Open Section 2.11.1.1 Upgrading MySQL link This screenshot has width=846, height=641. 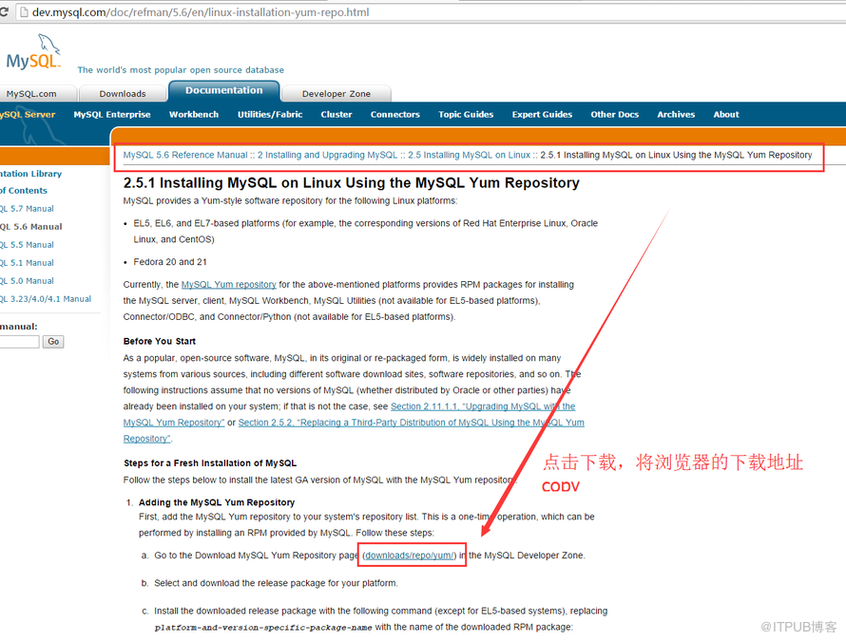click(x=483, y=405)
